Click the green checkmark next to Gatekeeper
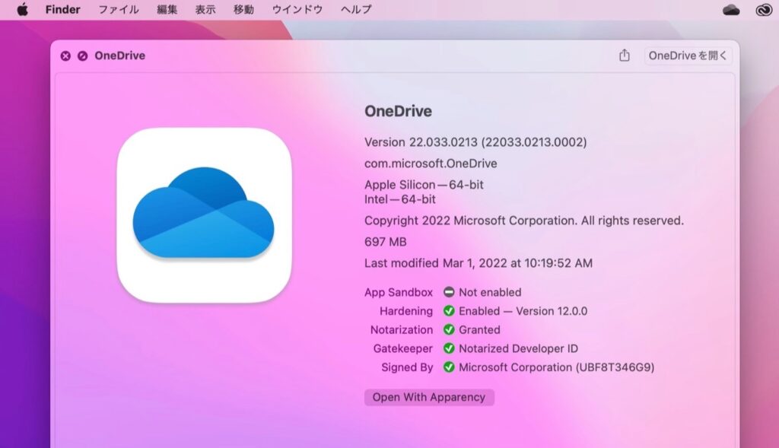 [449, 349]
